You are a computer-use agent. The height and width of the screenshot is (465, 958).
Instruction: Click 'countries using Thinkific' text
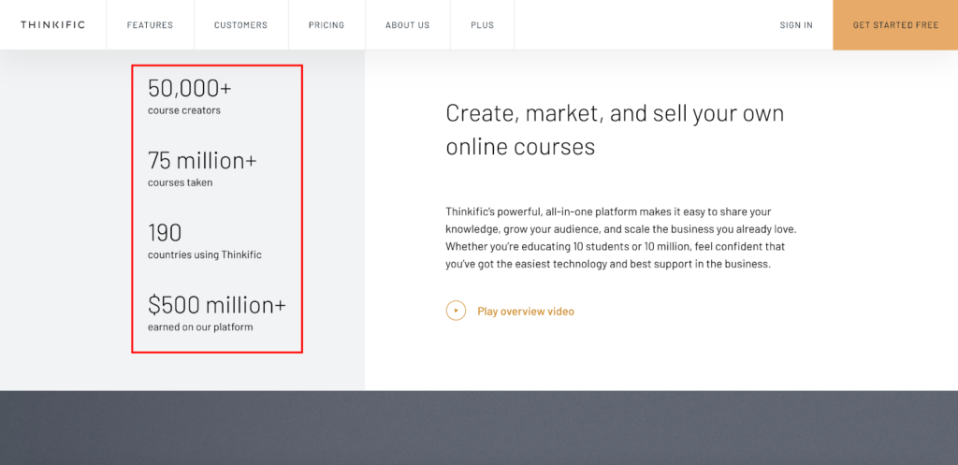(205, 254)
